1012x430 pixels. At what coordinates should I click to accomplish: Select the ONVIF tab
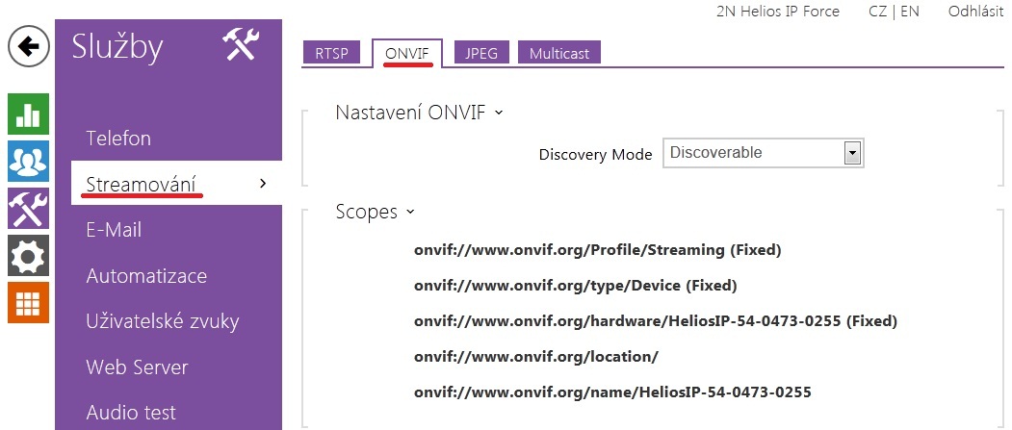click(x=407, y=53)
